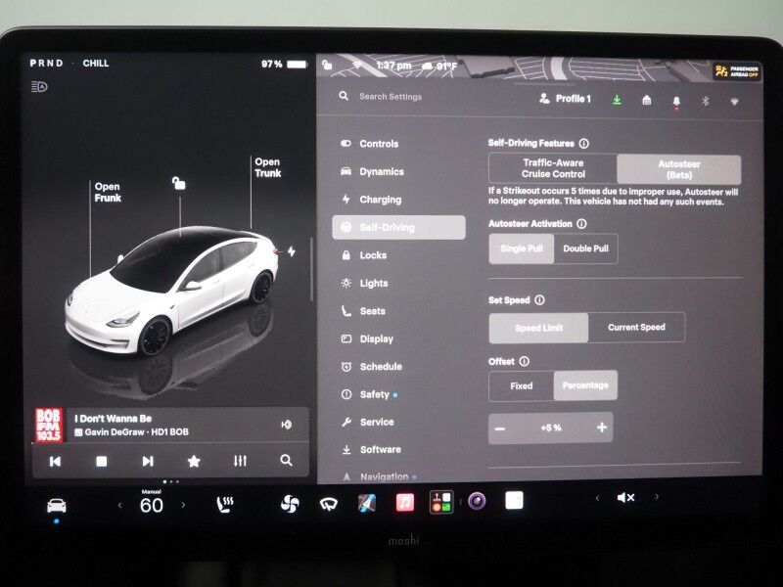Open the Software settings menu

(371, 450)
